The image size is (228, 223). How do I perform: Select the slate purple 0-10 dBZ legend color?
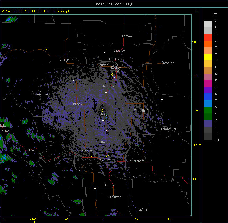[x=208, y=123]
